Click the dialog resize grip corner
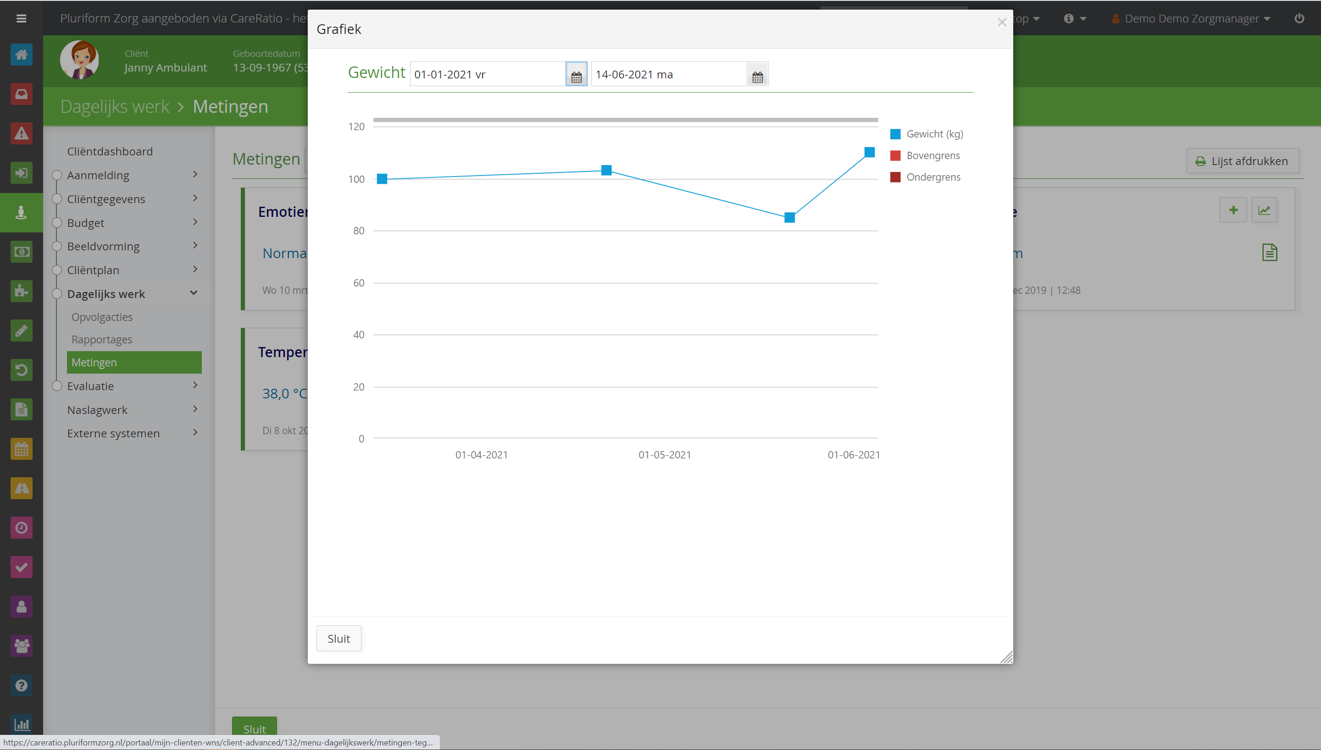Viewport: 1321px width, 750px height. click(1006, 657)
